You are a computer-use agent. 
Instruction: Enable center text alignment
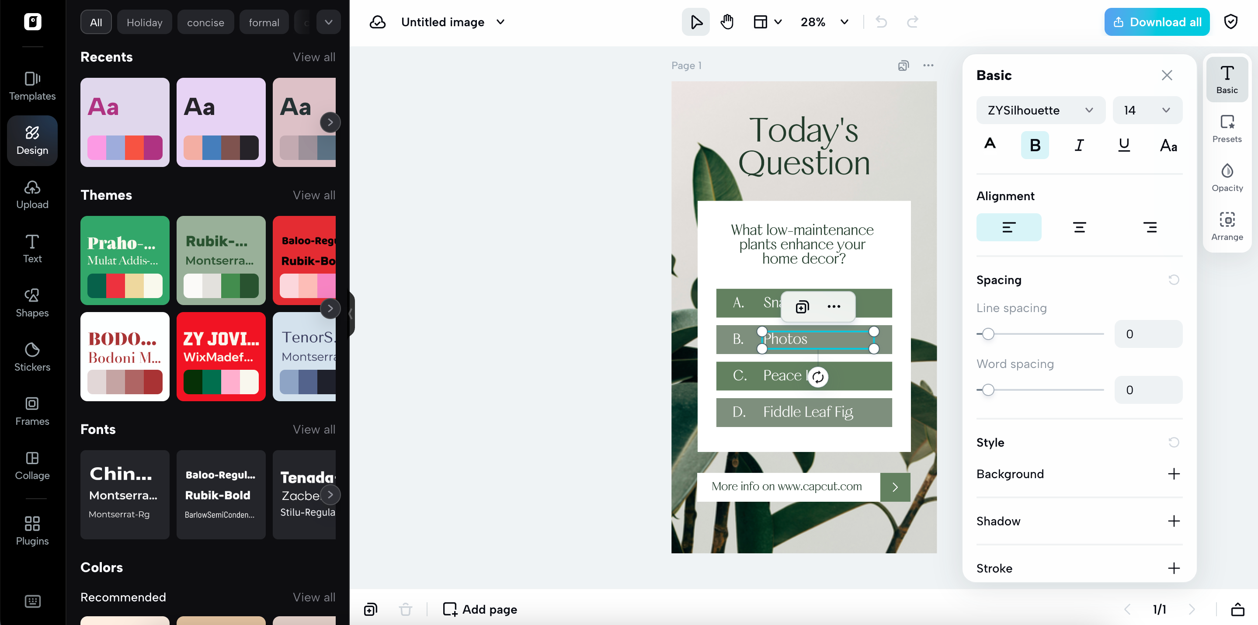click(1079, 226)
